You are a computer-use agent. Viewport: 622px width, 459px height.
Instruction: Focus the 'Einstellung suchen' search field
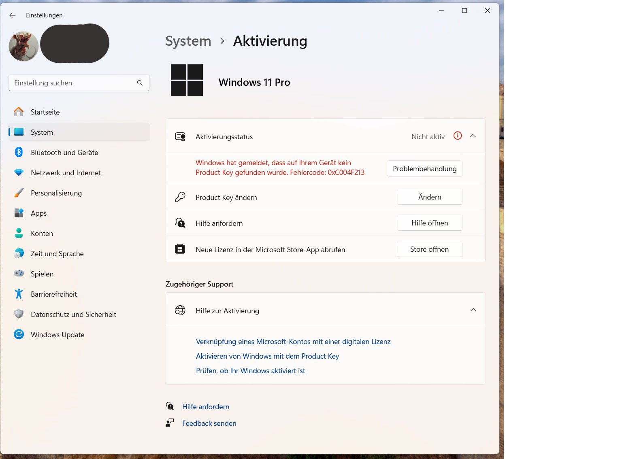coord(79,83)
